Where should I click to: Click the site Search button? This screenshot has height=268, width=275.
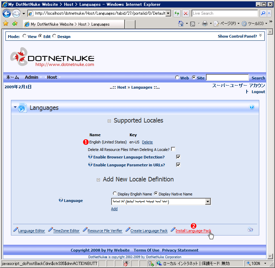(x=258, y=78)
